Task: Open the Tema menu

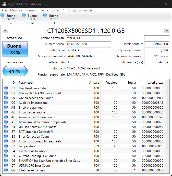Action: (44, 10)
